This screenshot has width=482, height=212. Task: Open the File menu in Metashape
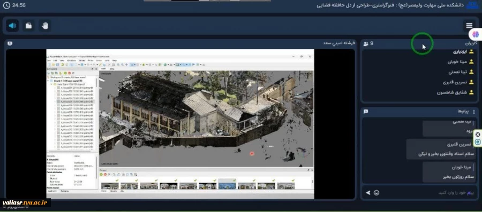coord(49,60)
